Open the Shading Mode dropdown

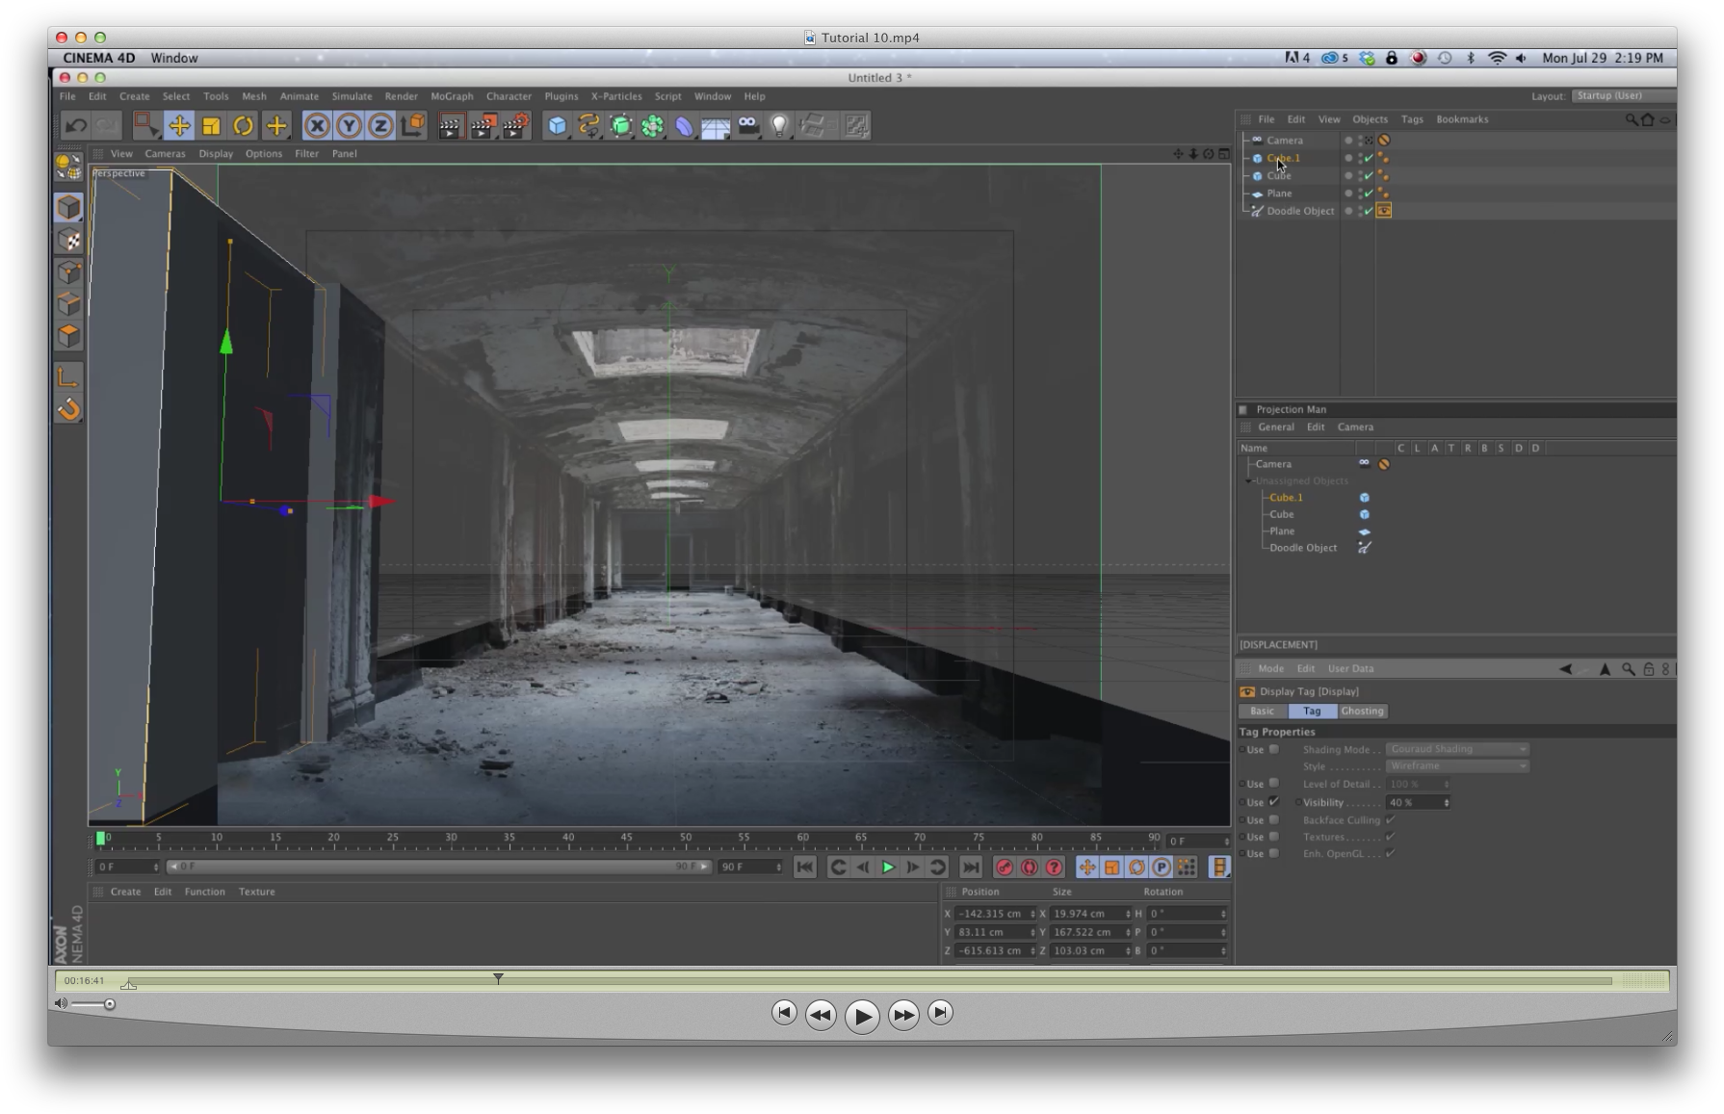[x=1456, y=749]
